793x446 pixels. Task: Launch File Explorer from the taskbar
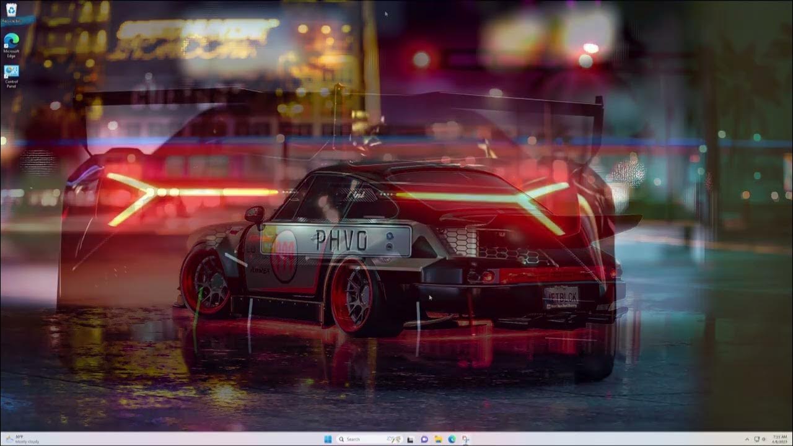point(438,439)
